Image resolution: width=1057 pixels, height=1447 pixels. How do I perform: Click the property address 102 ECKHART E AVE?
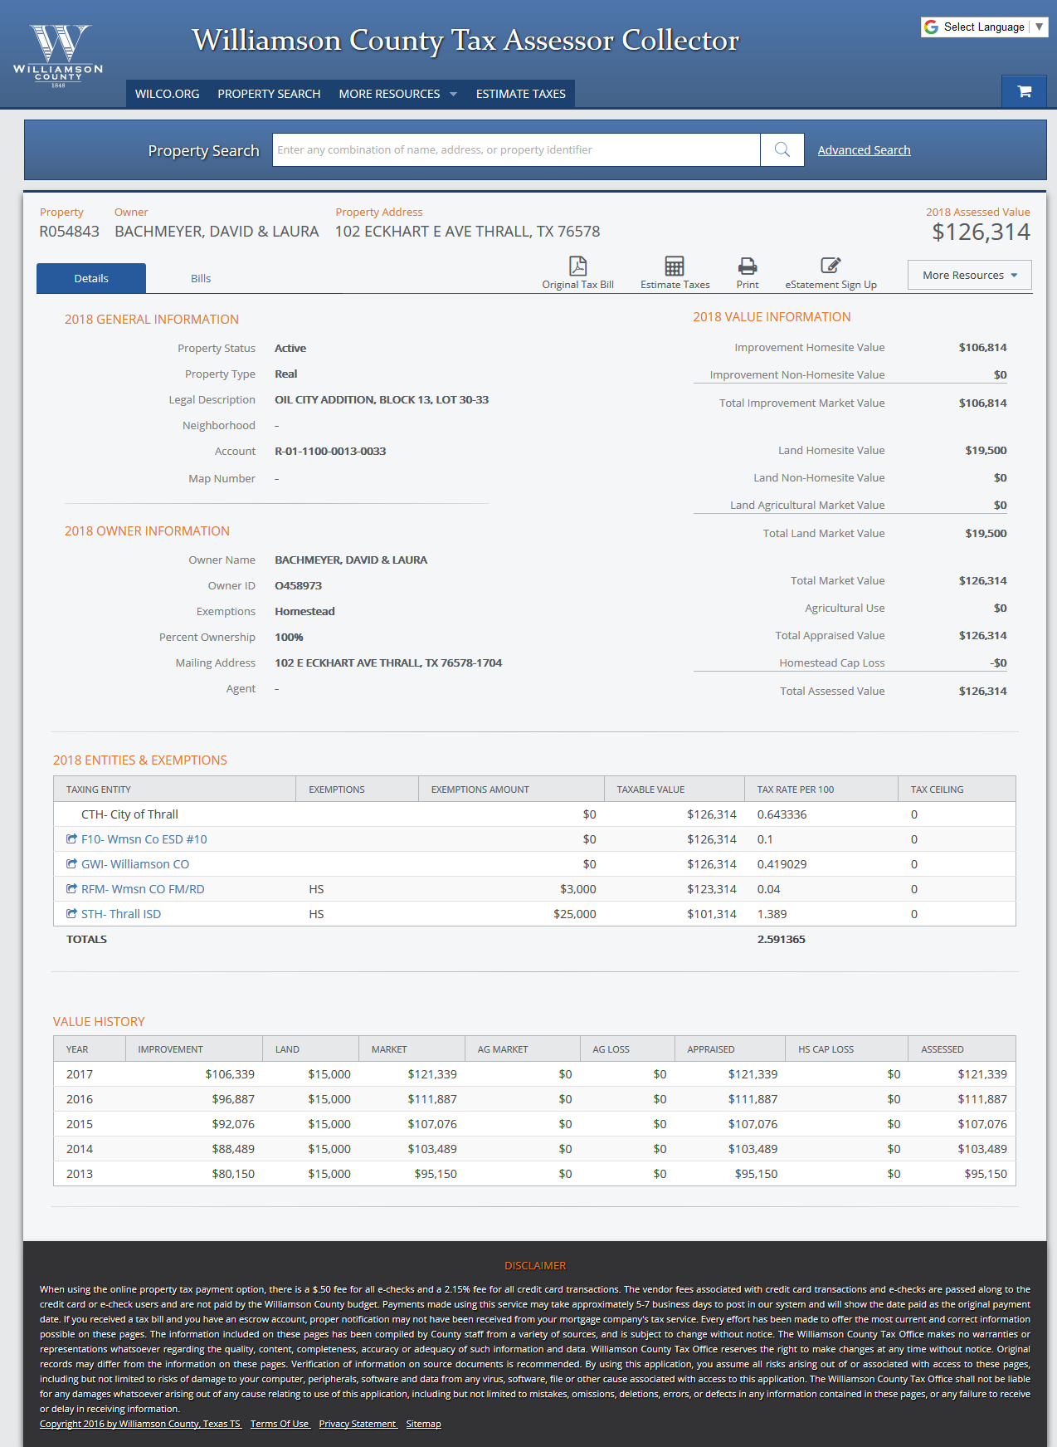pyautogui.click(x=467, y=232)
